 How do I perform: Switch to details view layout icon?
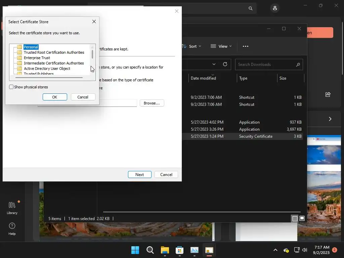295,218
